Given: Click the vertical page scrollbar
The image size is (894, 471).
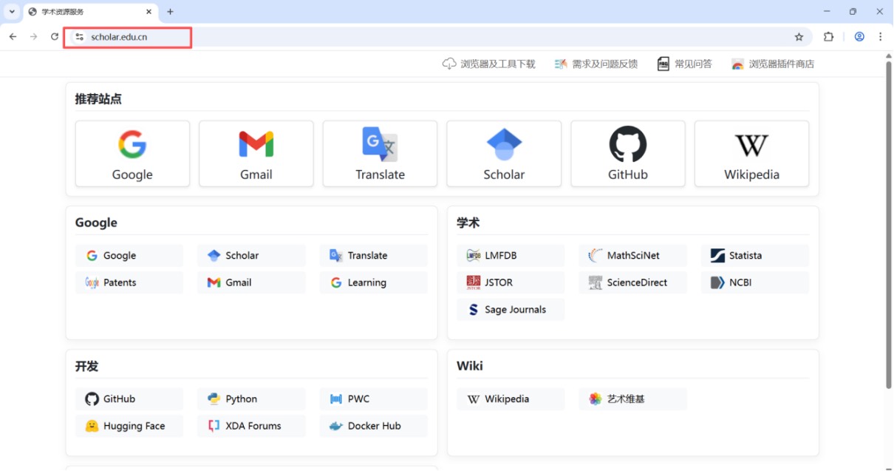Looking at the screenshot, I should pos(889,225).
